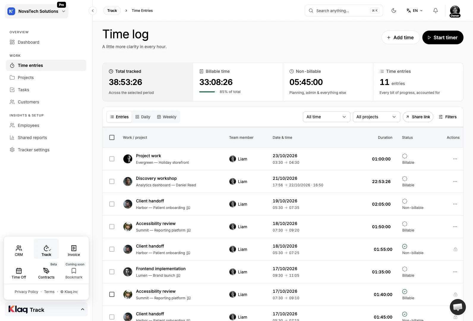This screenshot has height=321, width=473.
Task: Switch to the Weekly view tab
Action: coord(167,117)
